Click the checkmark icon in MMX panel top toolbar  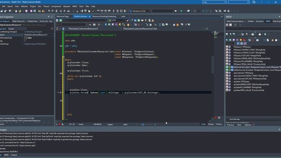pos(227,25)
